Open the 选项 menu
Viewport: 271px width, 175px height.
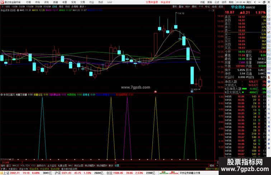(224, 2)
